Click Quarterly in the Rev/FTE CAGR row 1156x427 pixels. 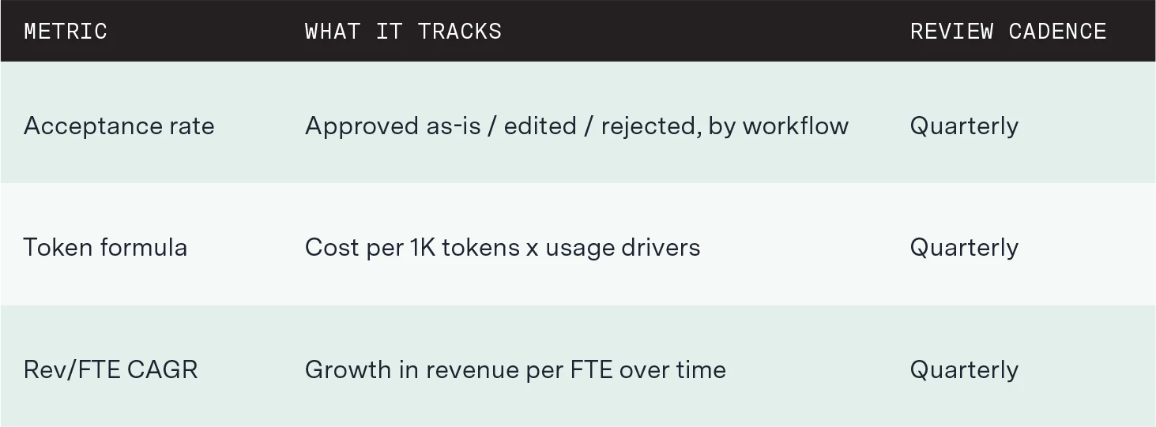coord(964,369)
